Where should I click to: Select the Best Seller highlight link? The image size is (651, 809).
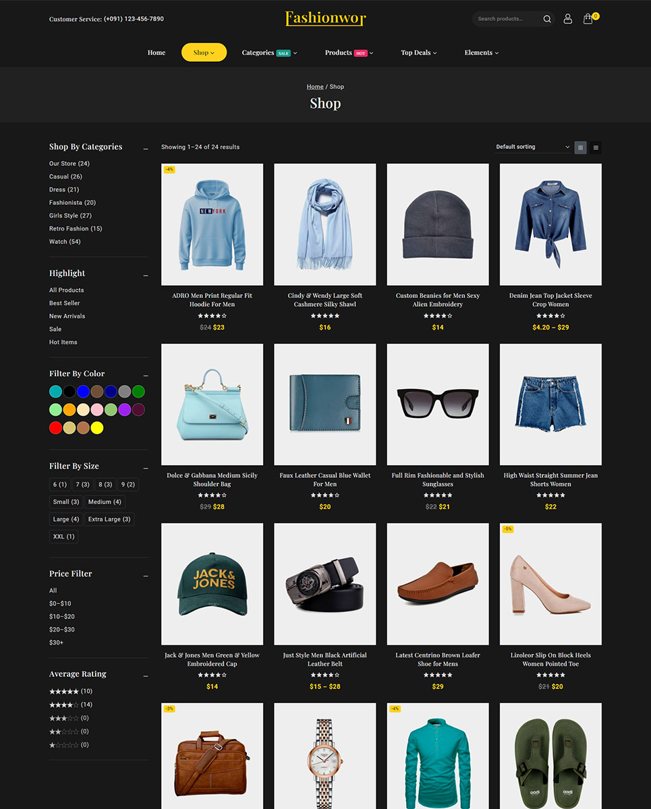pyautogui.click(x=65, y=303)
